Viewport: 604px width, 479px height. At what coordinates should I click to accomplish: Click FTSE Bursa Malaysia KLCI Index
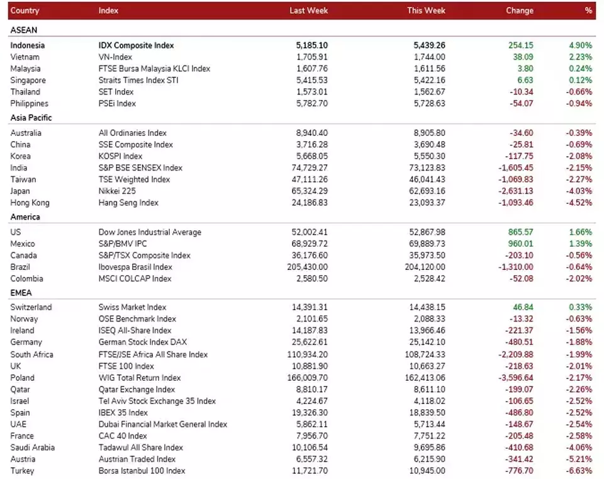(x=154, y=68)
